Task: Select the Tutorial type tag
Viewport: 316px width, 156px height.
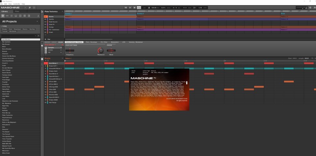Action: [x=5, y=31]
